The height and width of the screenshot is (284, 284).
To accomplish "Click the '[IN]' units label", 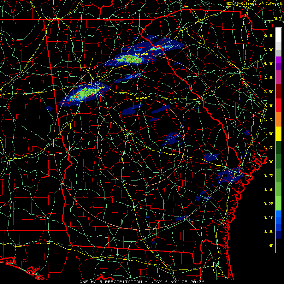I will tap(269, 22).
